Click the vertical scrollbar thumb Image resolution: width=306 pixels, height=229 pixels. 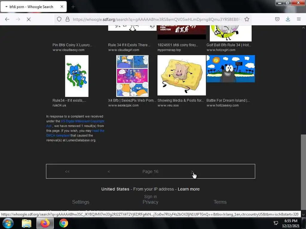click(303, 172)
